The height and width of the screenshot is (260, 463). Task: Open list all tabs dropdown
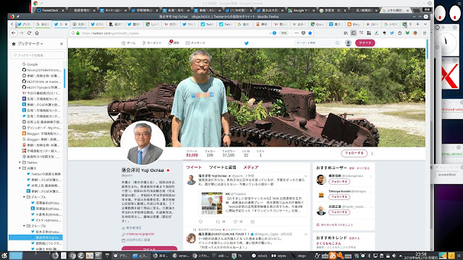tap(425, 24)
